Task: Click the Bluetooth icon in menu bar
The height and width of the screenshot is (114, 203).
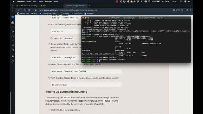Action: [142, 1]
